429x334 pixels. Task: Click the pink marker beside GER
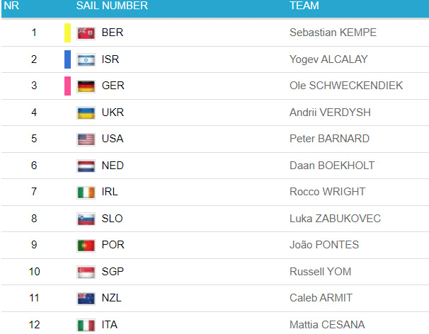(67, 86)
